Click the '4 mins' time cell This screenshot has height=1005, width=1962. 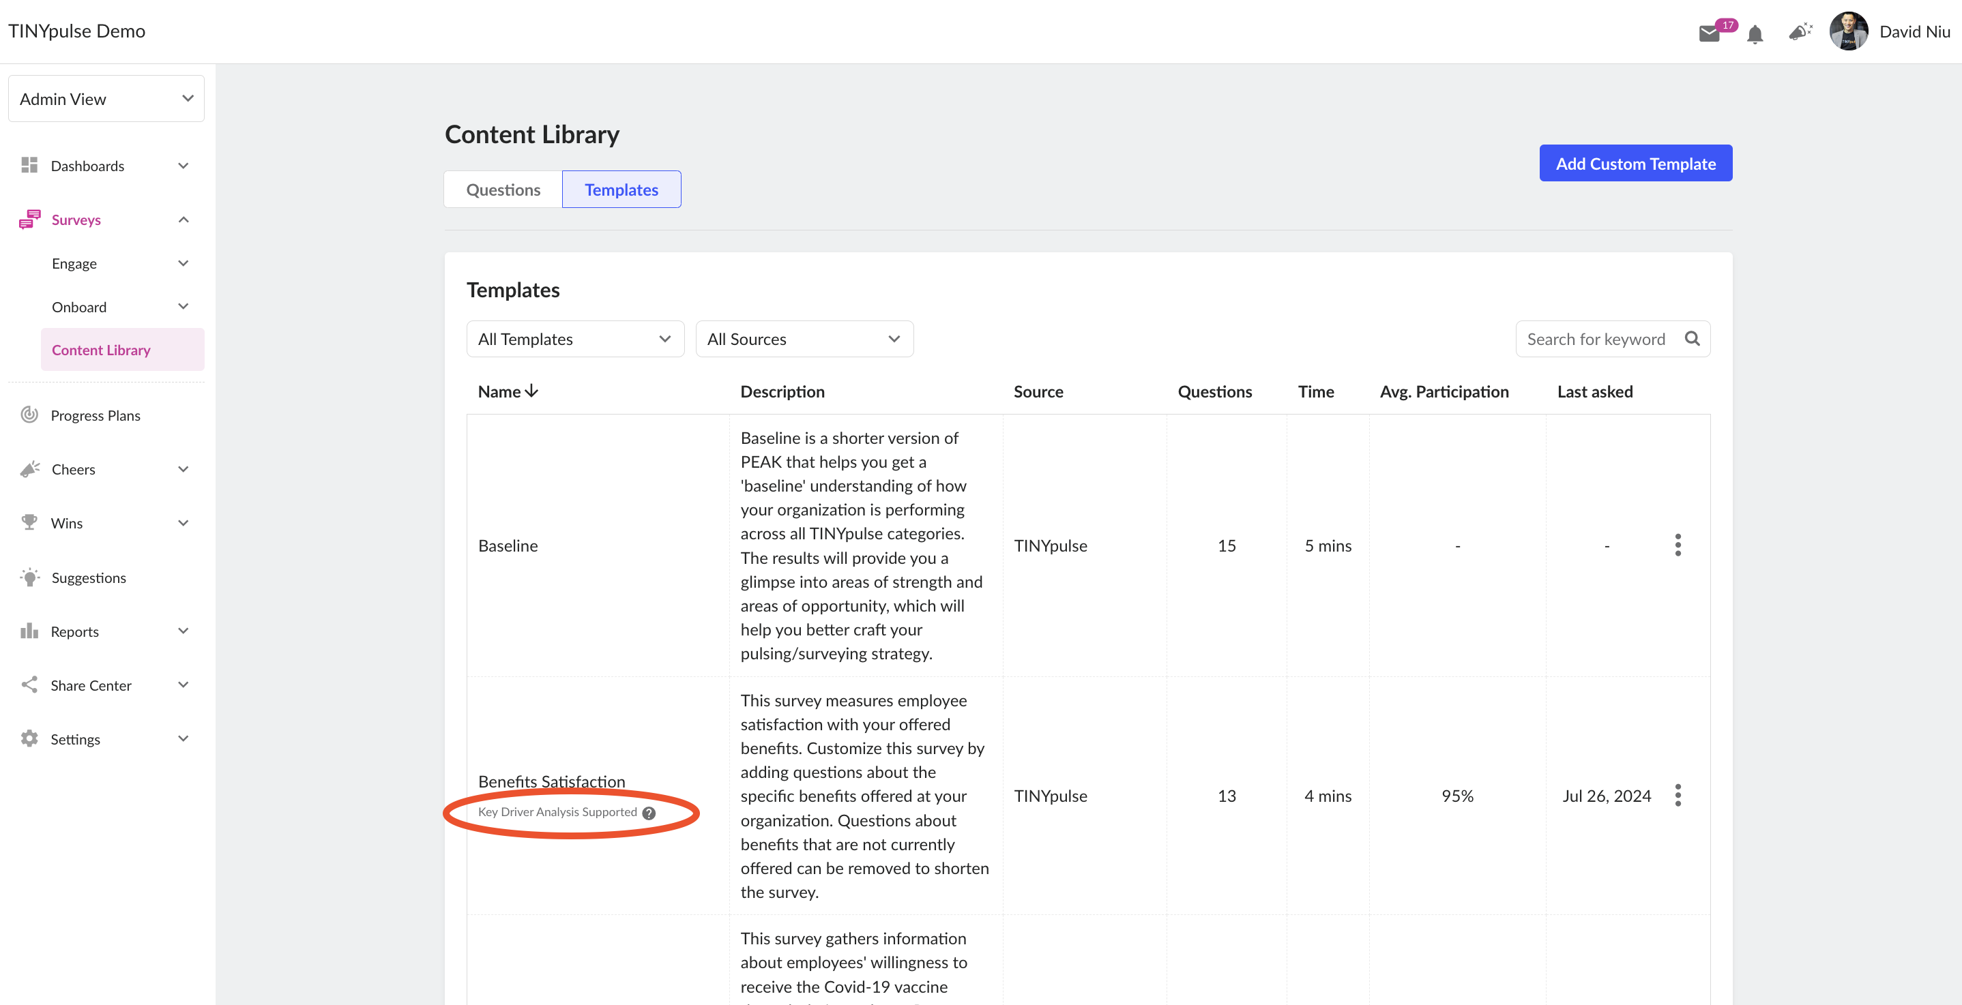pos(1328,796)
